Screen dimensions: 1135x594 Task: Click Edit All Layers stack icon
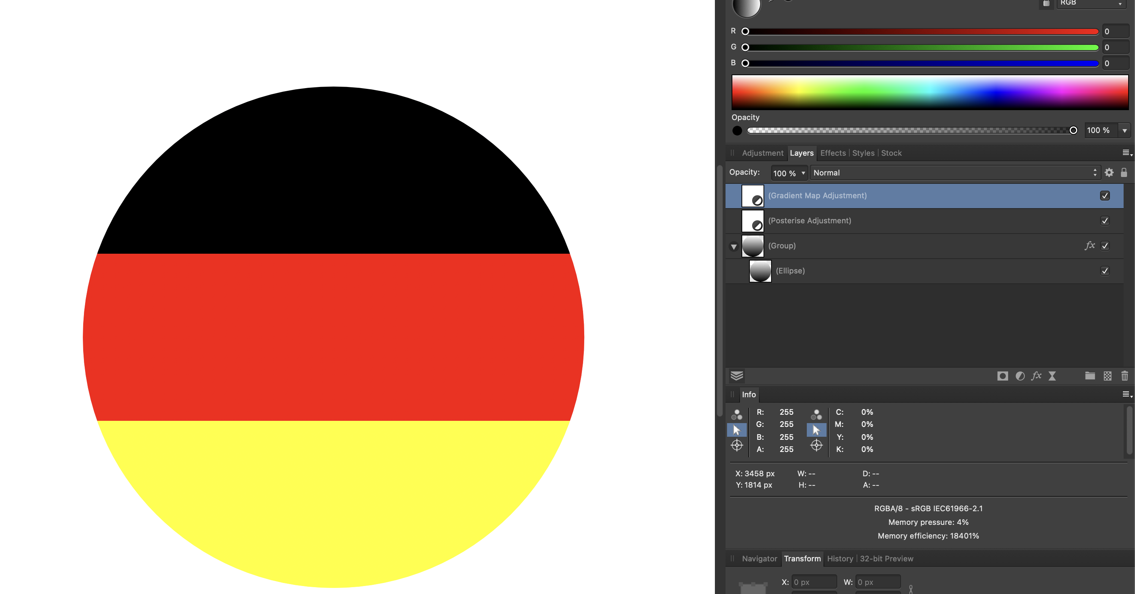click(x=737, y=376)
